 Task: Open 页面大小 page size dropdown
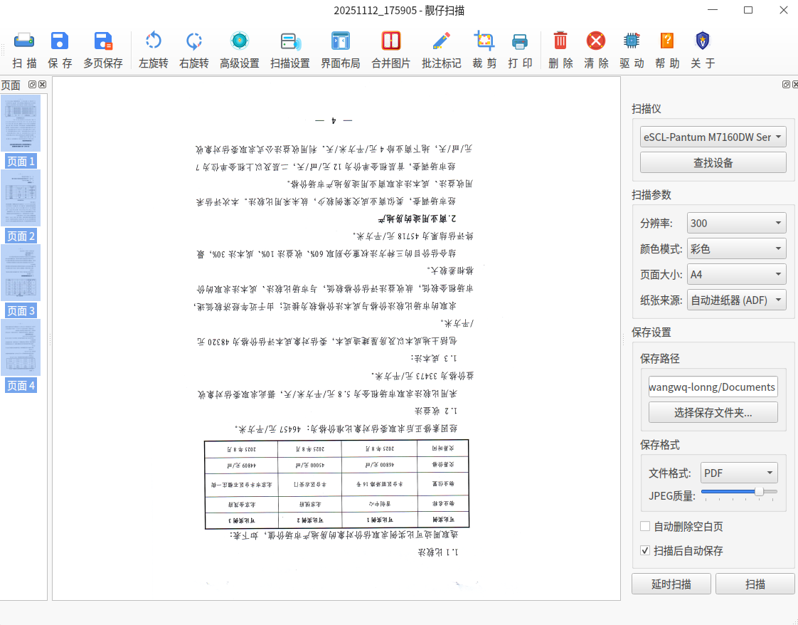736,275
